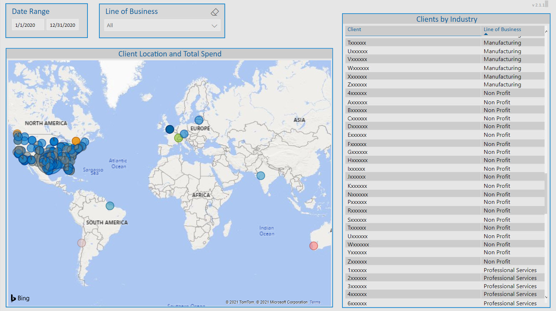Click the scrollbar up arrow in the table
Image resolution: width=556 pixels, height=311 pixels.
pos(546,31)
